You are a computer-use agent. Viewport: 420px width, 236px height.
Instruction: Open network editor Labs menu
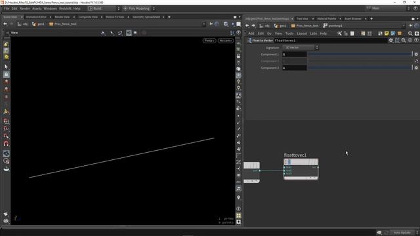314,33
